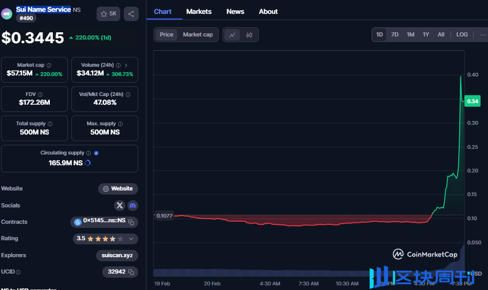Copy the contract address icon

tap(132, 222)
